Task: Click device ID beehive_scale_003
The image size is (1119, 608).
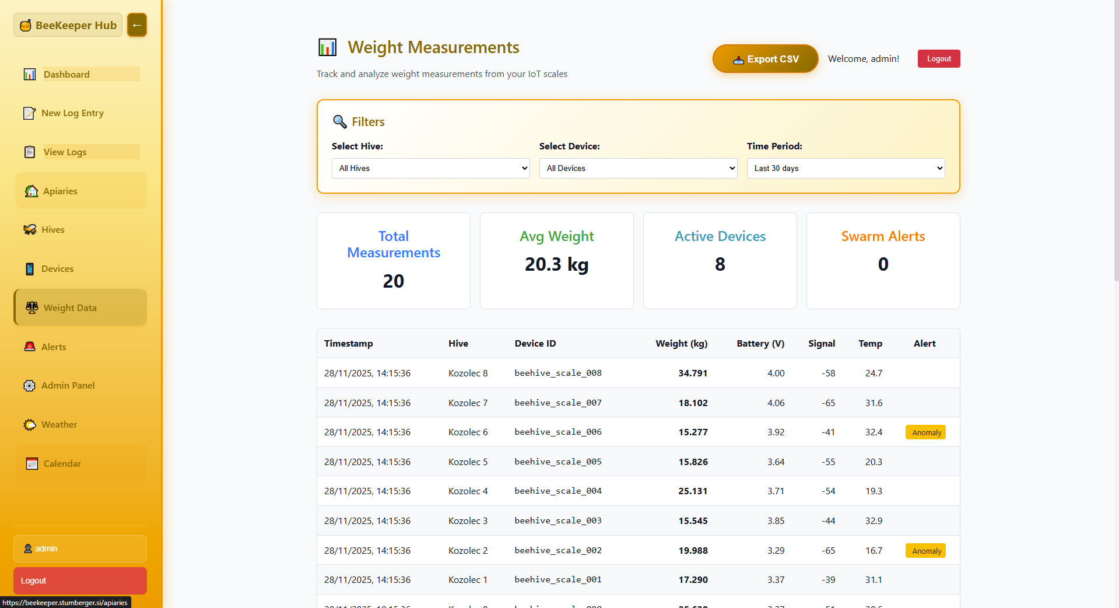Action: coord(558,520)
